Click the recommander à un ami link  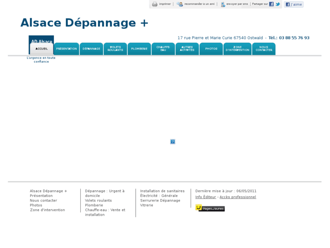point(200,4)
